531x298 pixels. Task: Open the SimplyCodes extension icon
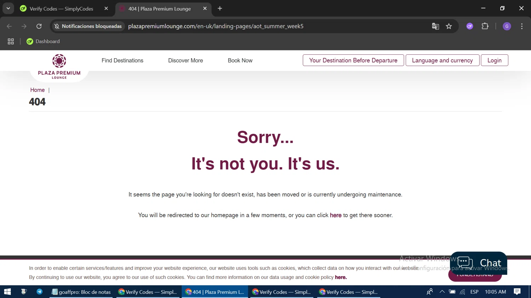point(470,26)
